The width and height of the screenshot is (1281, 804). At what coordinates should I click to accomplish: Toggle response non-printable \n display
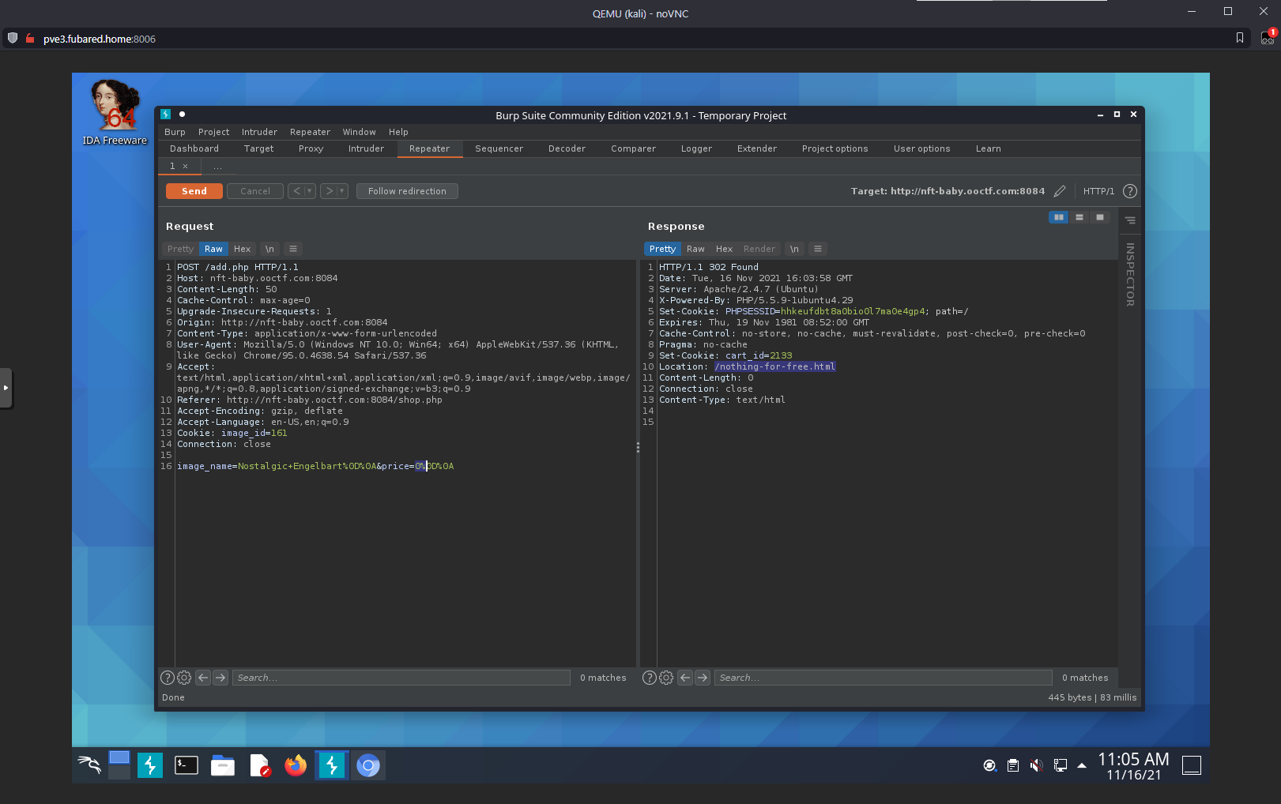point(794,249)
